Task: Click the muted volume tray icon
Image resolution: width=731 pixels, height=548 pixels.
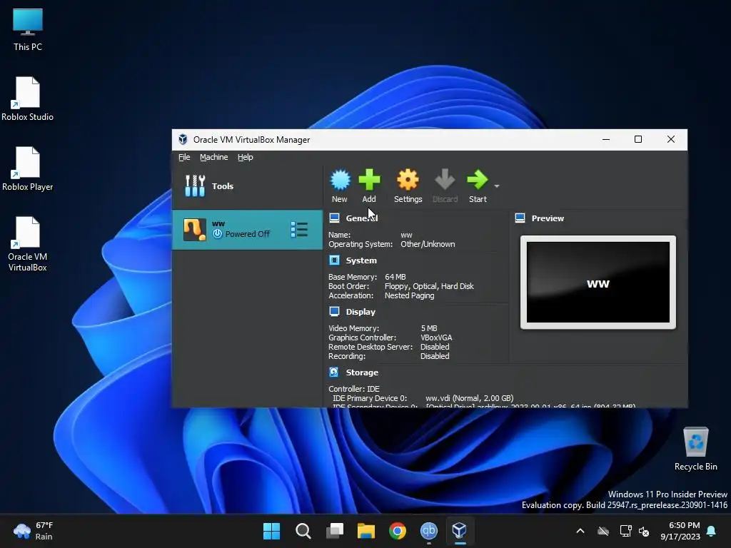Action: (645, 531)
